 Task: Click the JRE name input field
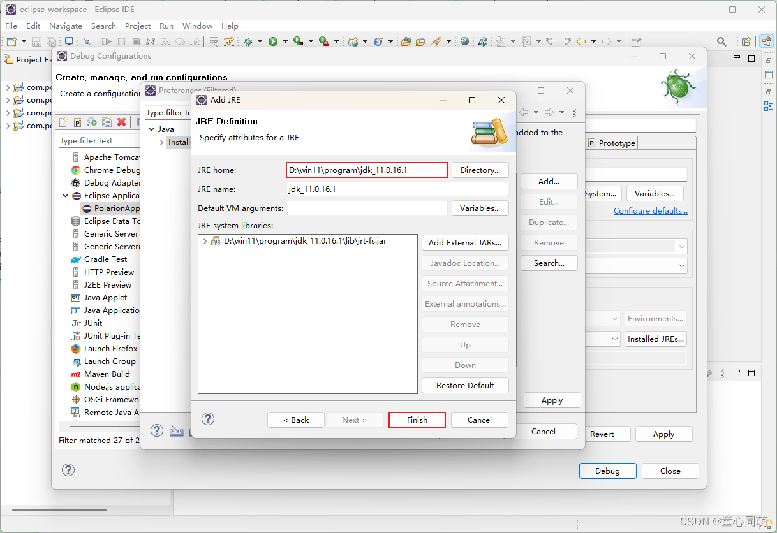coord(398,189)
